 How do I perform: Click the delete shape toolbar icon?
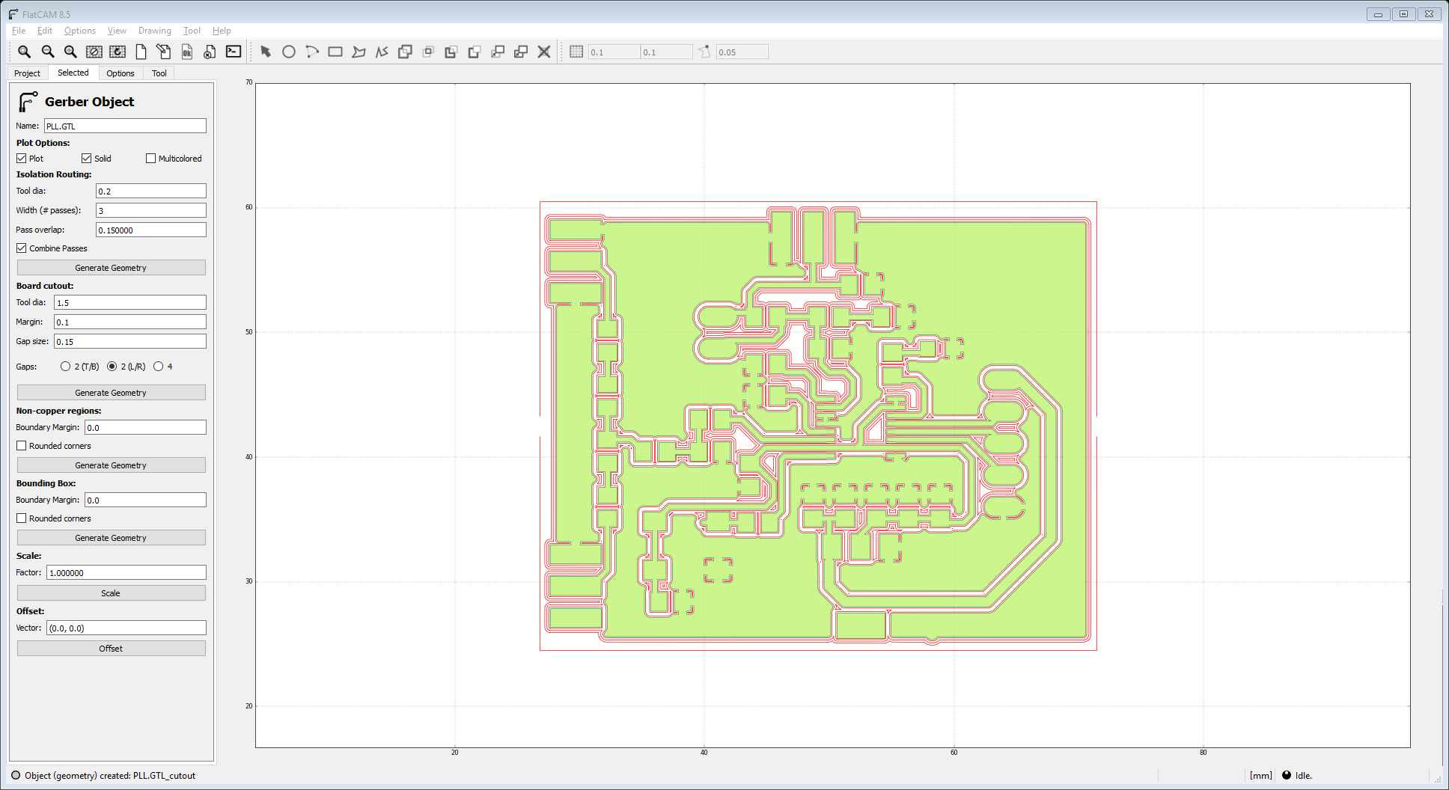(x=543, y=52)
